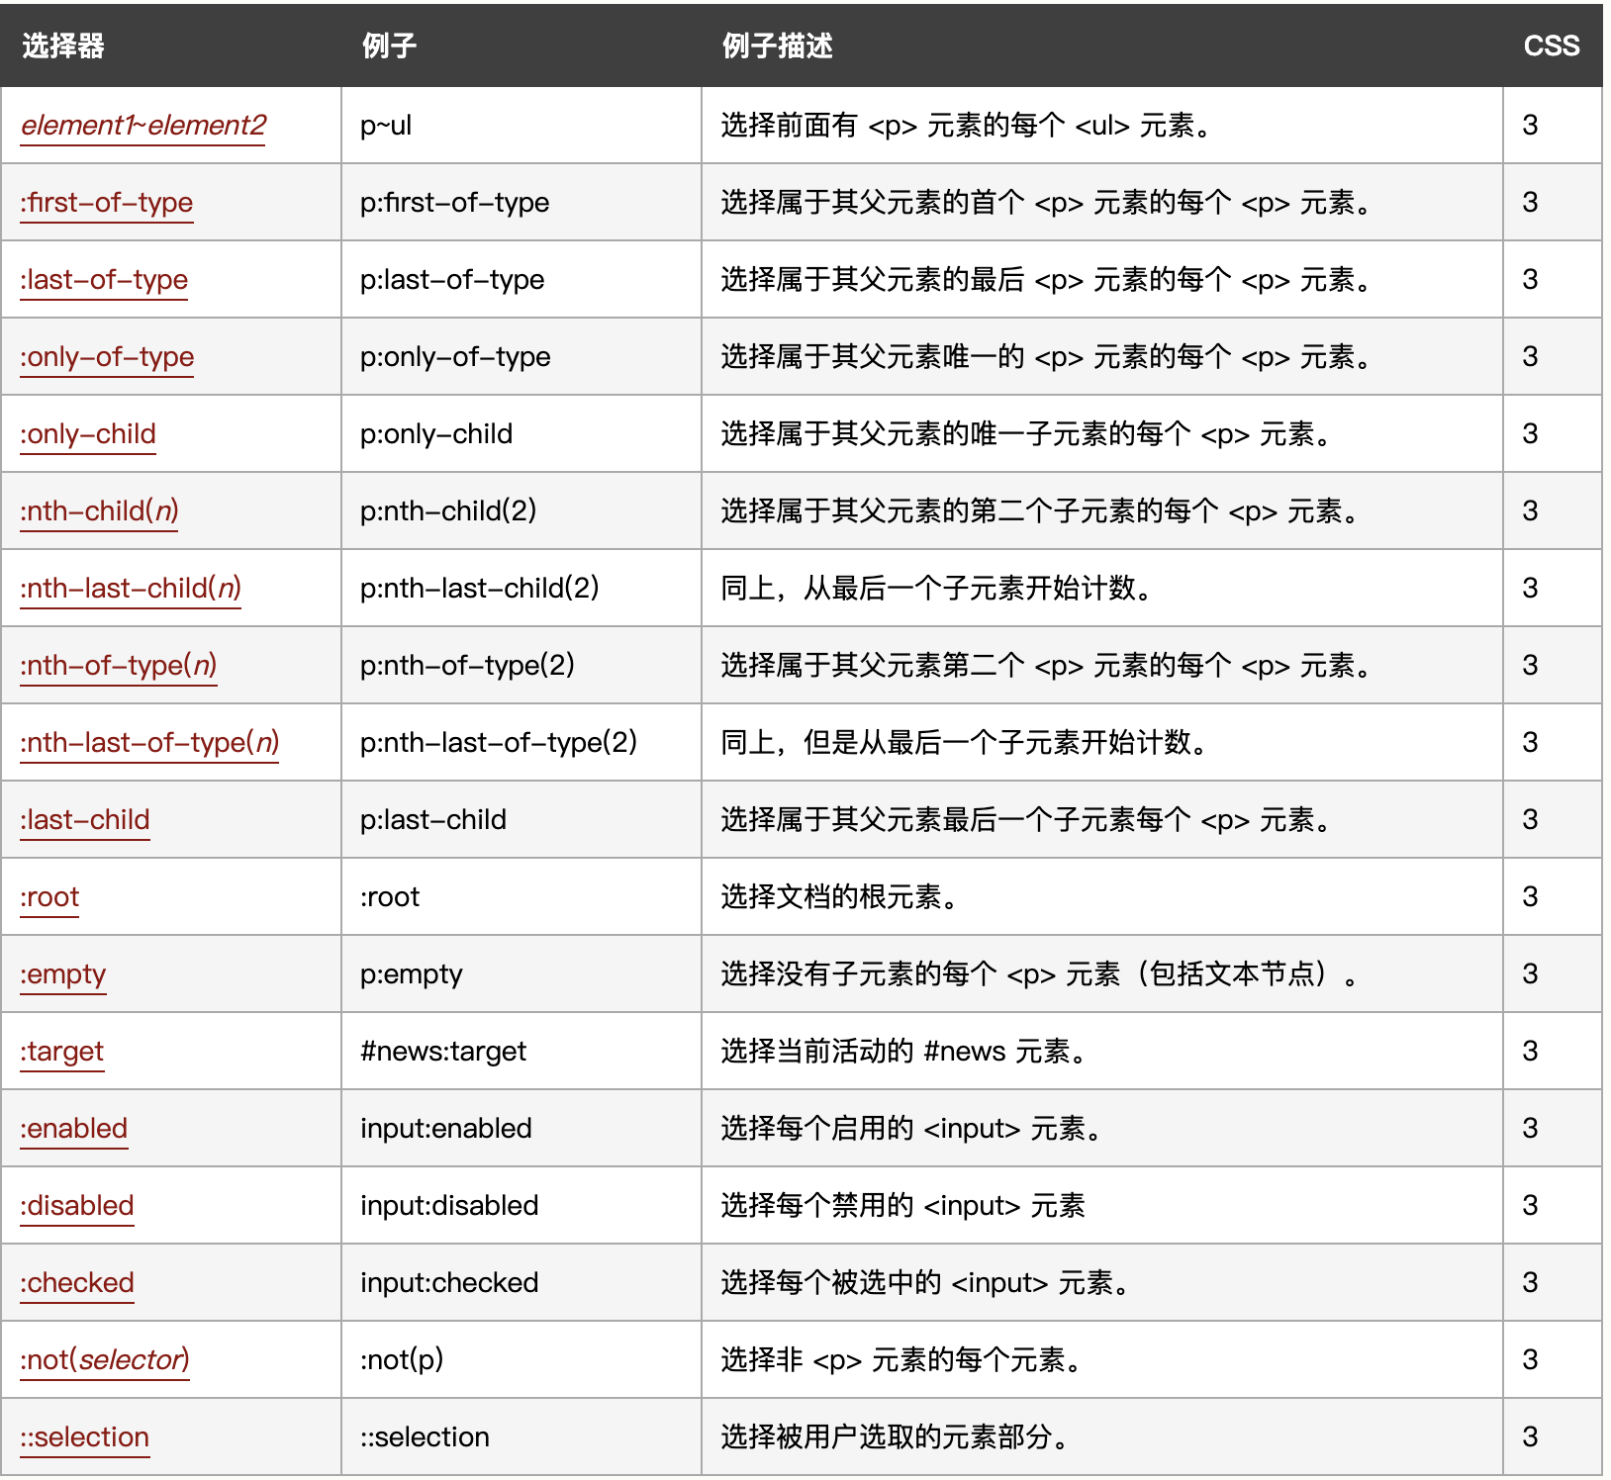Click description 选择前面有 <p> 元素的每个 <ul> 元素
Viewport: 1611px width, 1480px height.
point(967,126)
